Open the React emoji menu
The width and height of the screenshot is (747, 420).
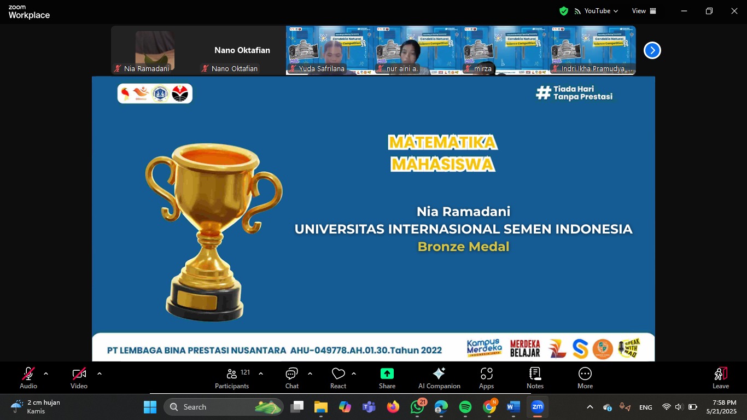click(338, 377)
